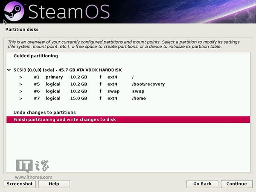
Task: Click the 15.0 GB size value
Action: point(79,98)
